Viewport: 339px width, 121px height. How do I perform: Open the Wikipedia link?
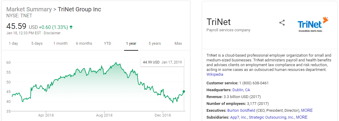tap(215, 75)
